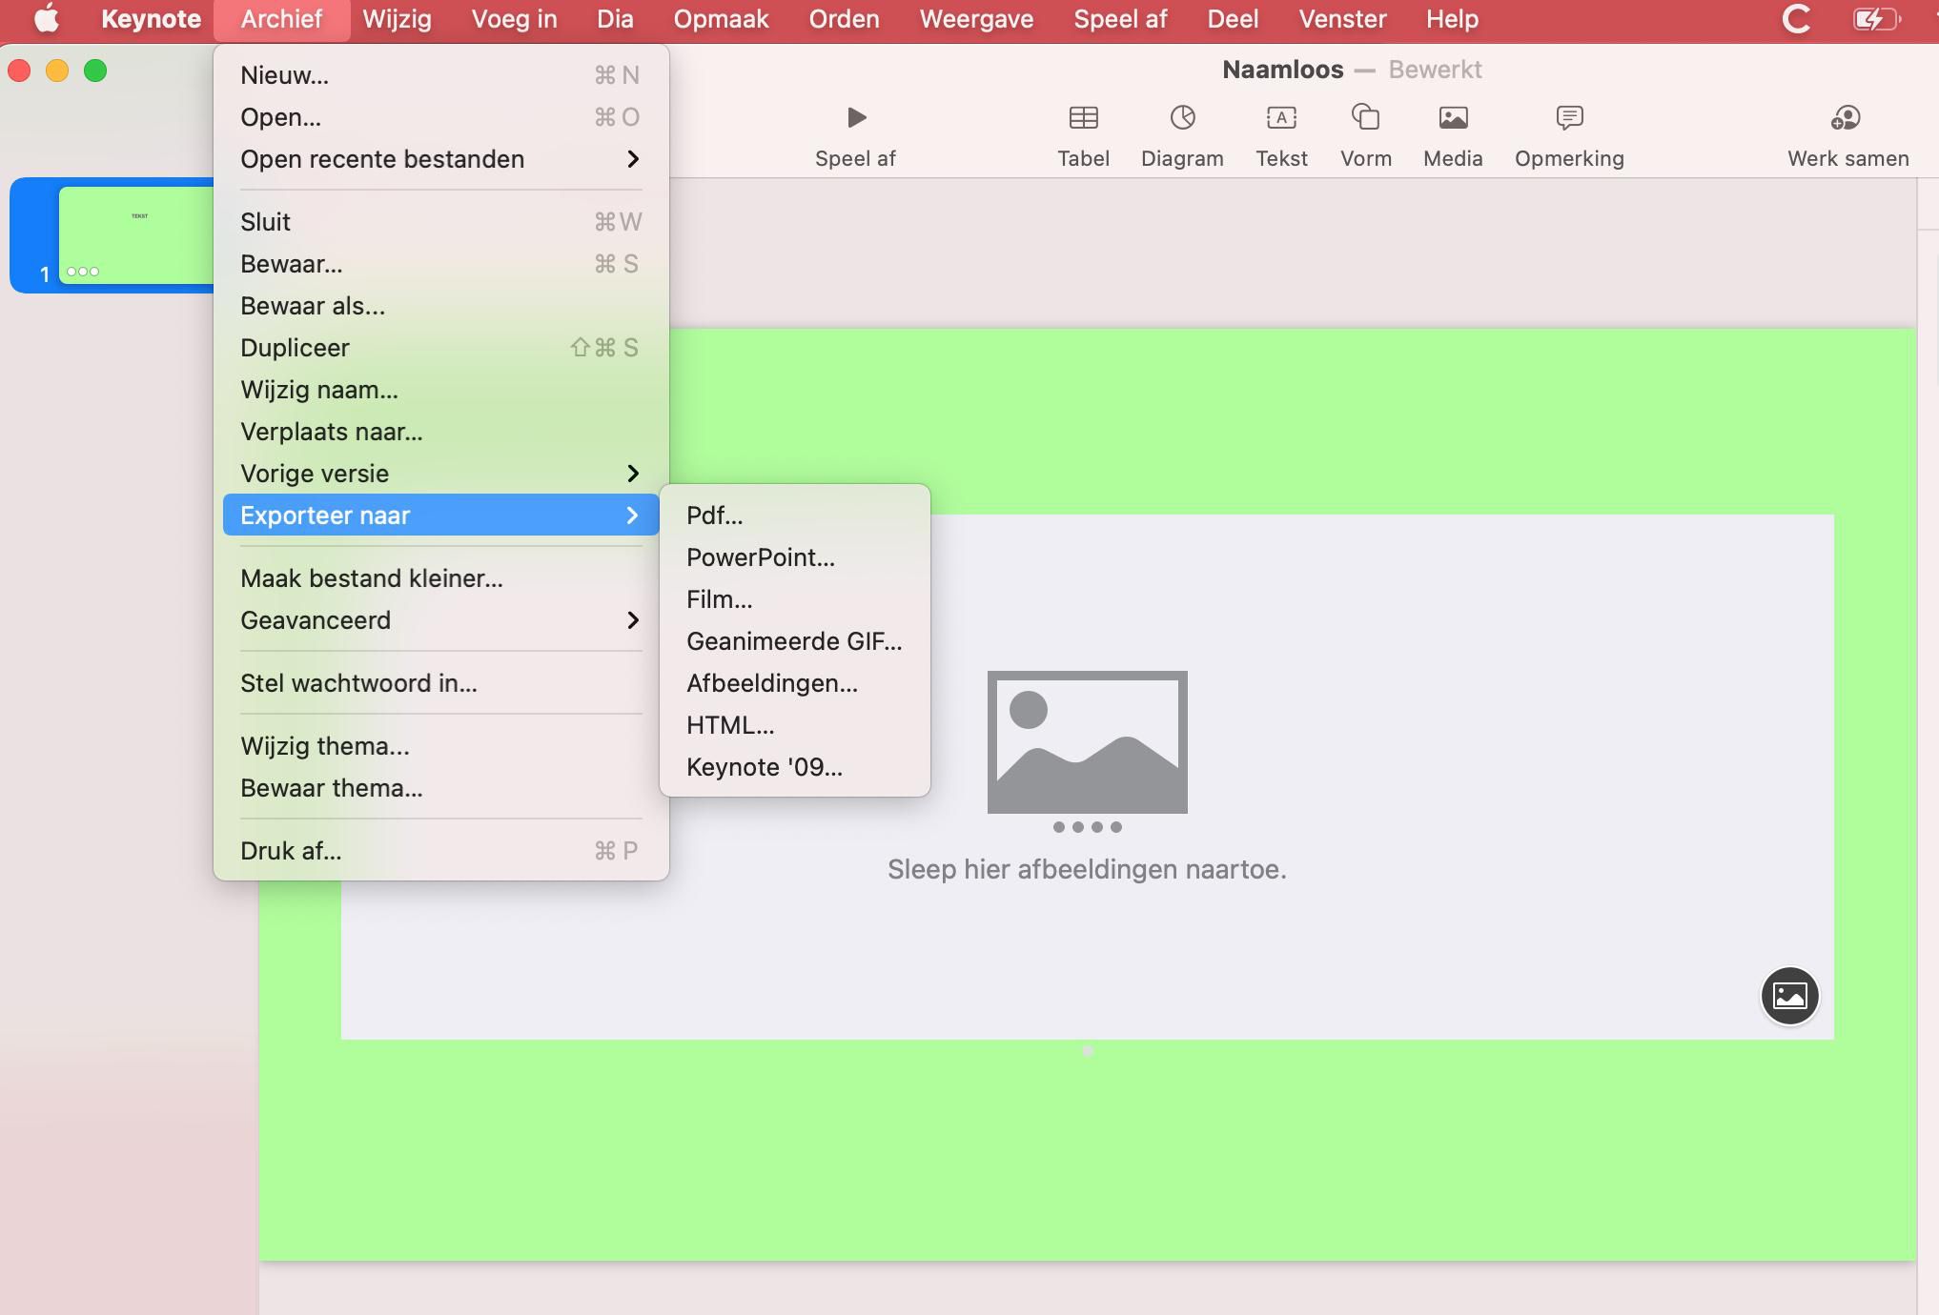Viewport: 1939px width, 1315px height.
Task: Click the Speel af play icon in toolbar
Action: (856, 117)
